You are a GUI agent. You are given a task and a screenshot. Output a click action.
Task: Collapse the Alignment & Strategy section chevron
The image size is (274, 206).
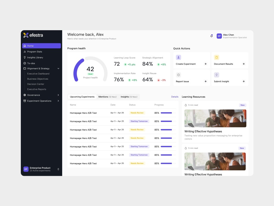[58, 68]
